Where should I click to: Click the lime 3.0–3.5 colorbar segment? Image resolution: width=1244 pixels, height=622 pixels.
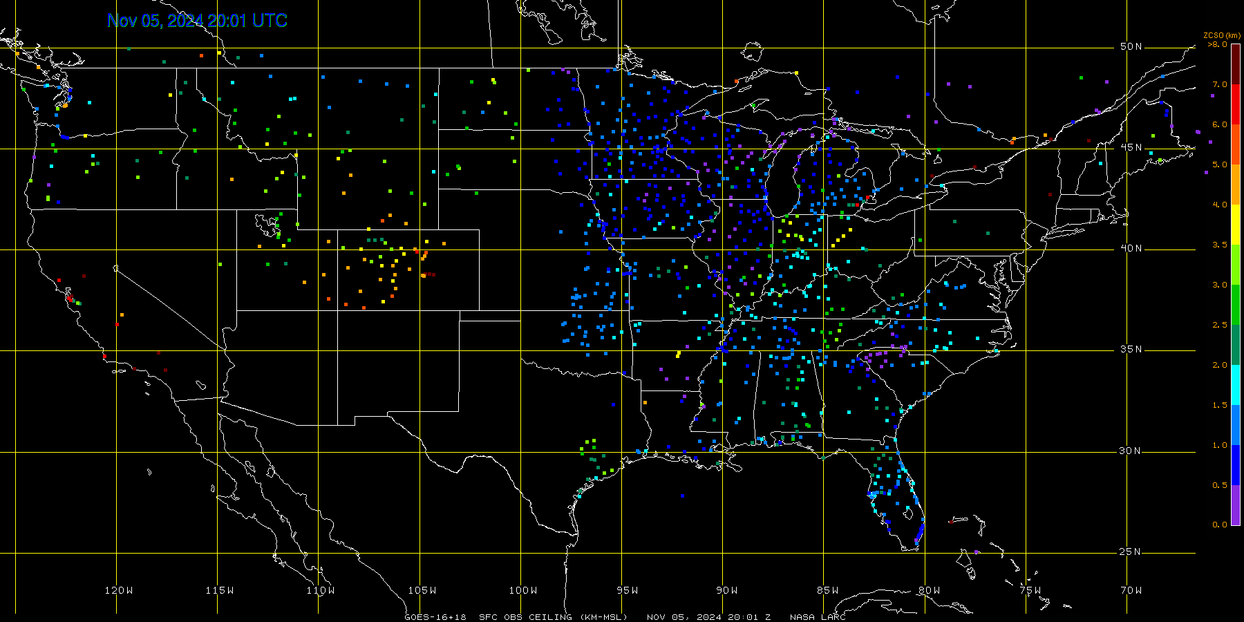[1235, 265]
